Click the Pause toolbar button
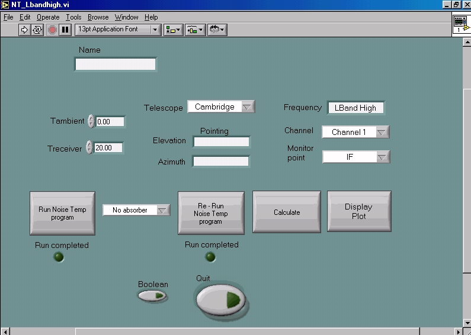This screenshot has height=335, width=471. click(x=65, y=30)
